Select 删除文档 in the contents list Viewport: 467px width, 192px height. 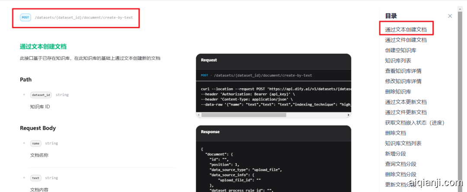pos(395,133)
